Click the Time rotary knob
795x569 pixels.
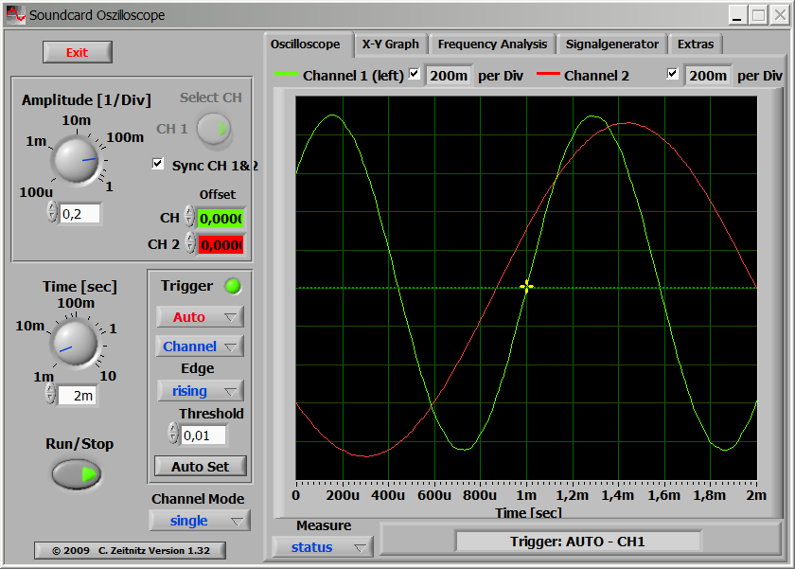coord(75,344)
